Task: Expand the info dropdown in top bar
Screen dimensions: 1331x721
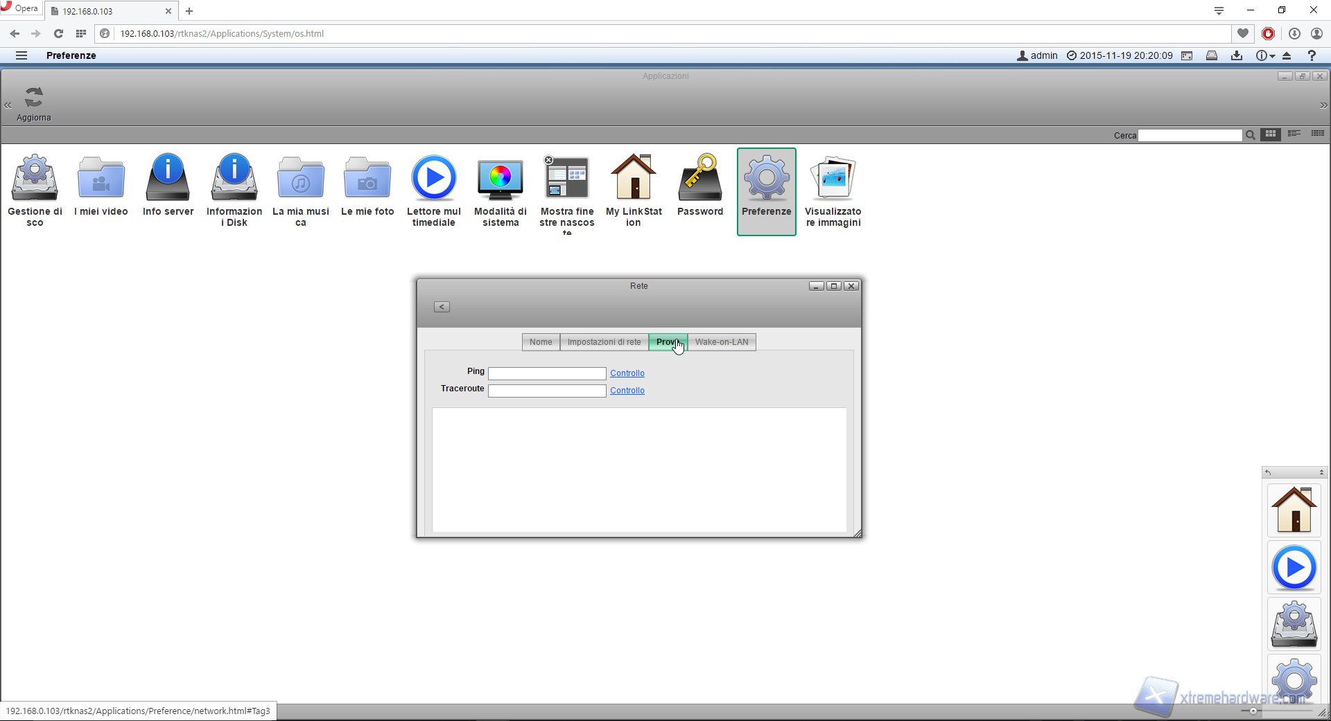Action: point(1265,55)
